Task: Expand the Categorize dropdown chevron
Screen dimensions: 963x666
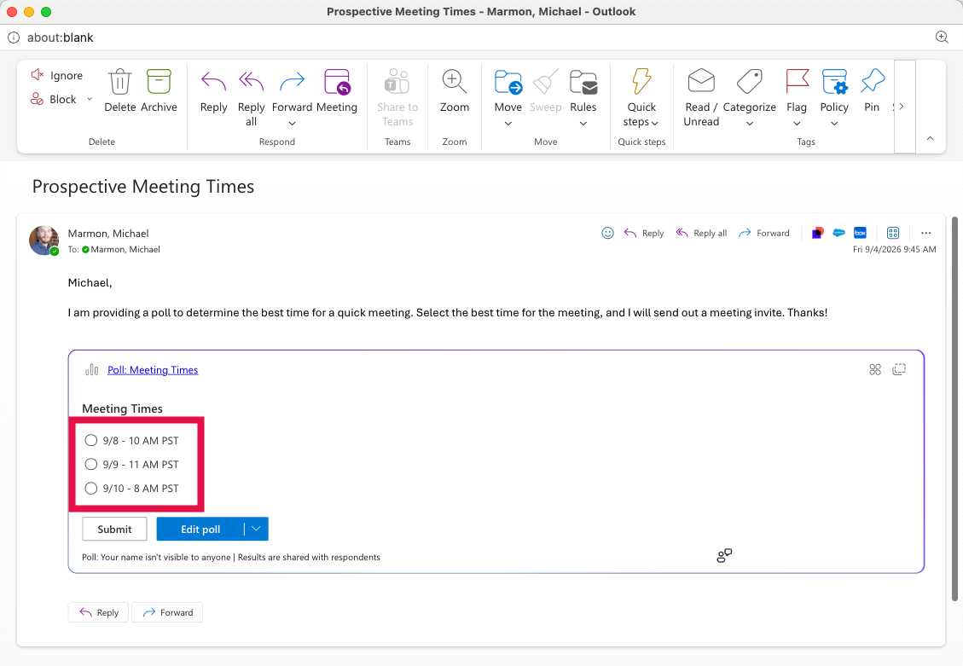Action: pyautogui.click(x=749, y=124)
